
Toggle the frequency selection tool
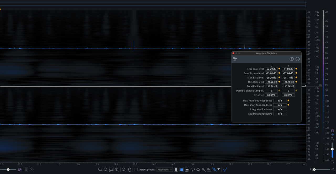(x=187, y=170)
